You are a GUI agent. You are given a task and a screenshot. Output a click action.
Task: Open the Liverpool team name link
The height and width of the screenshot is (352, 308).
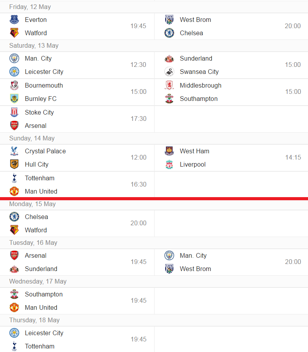point(193,164)
